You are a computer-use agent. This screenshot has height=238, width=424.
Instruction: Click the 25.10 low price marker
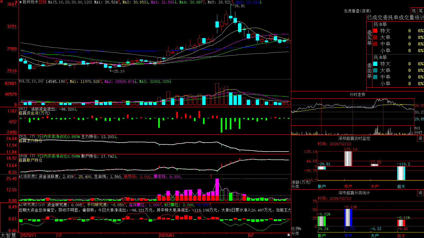pos(119,71)
